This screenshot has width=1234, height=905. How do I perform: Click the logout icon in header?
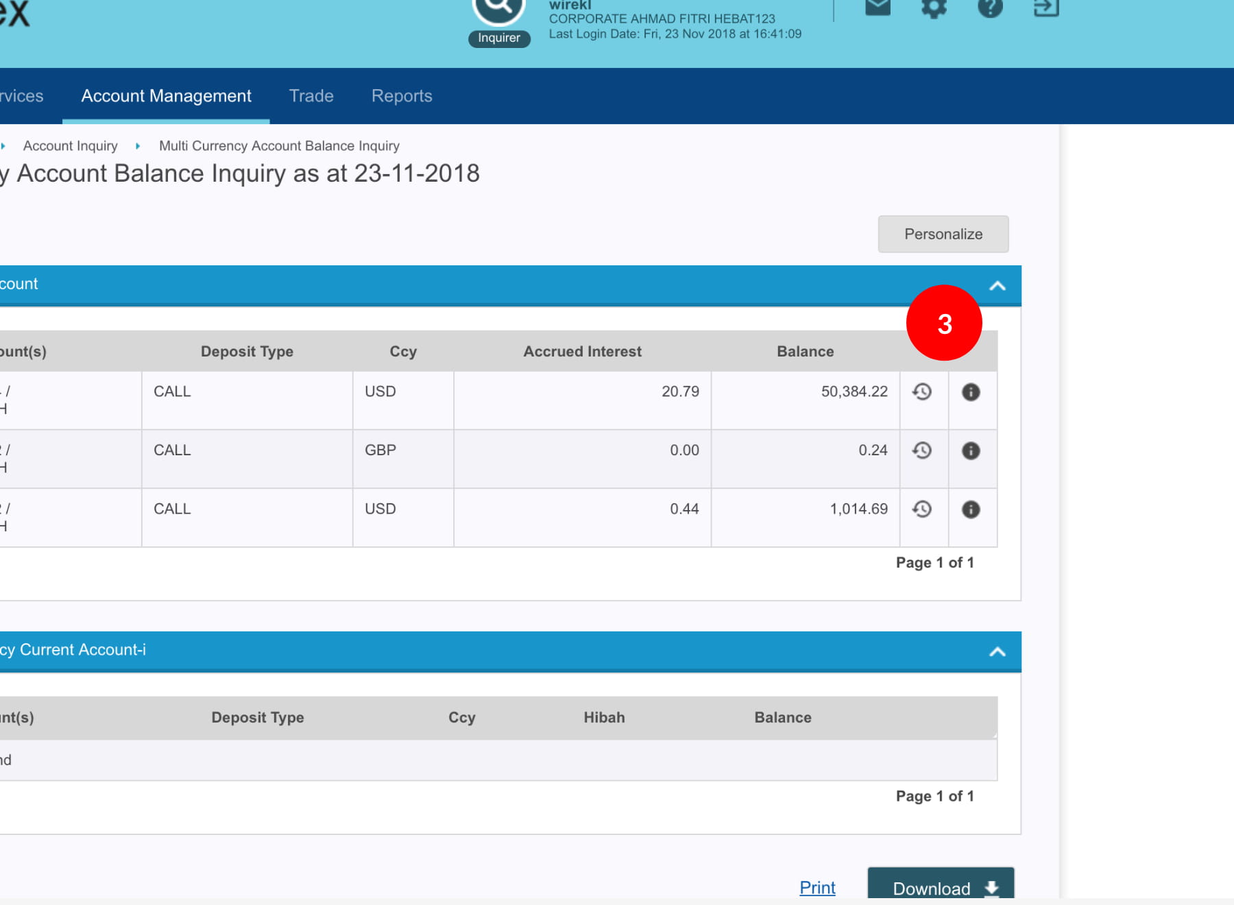point(1045,8)
